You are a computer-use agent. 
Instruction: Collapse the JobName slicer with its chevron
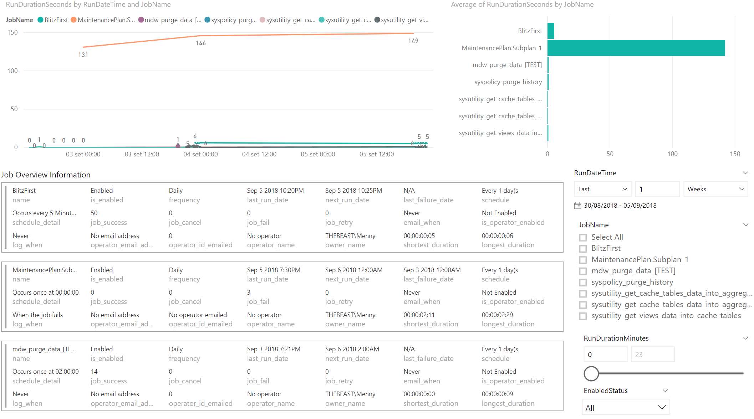tap(745, 225)
